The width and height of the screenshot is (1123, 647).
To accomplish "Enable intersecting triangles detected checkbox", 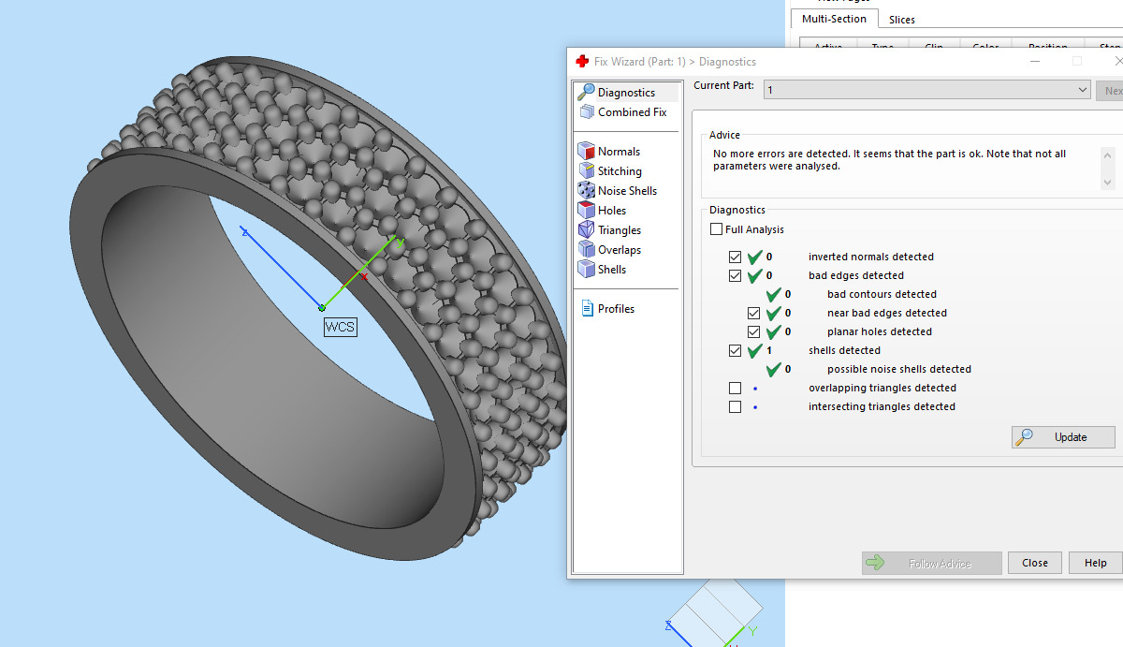I will tap(735, 406).
